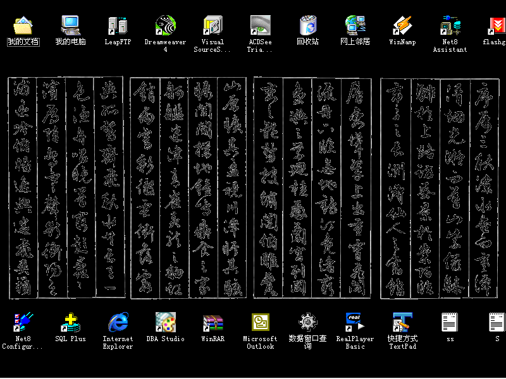Select the WinRAR desktop icon
Screen dimensions: 506x379
coord(213,322)
